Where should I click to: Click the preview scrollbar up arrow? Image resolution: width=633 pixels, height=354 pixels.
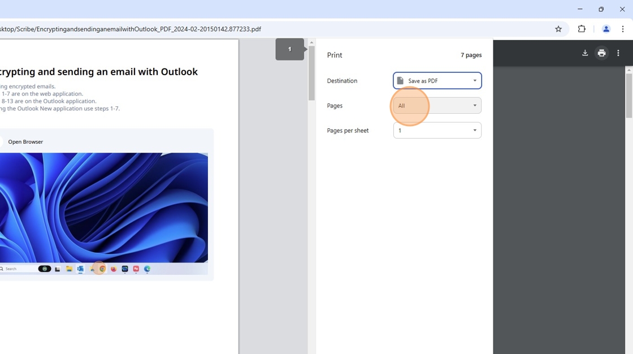(311, 42)
